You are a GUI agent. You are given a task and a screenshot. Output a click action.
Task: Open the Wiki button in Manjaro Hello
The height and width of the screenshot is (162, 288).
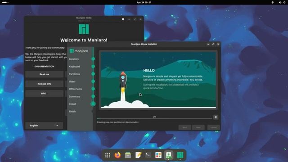click(44, 94)
